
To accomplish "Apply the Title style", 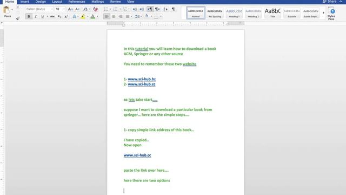I will 272,13.
